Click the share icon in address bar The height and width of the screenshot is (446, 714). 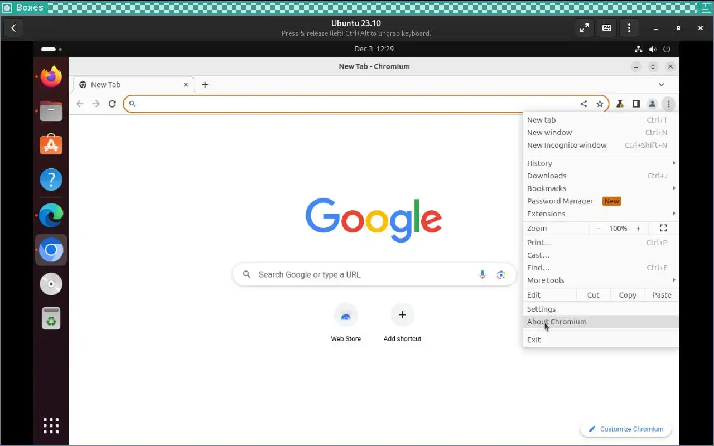pyautogui.click(x=583, y=104)
